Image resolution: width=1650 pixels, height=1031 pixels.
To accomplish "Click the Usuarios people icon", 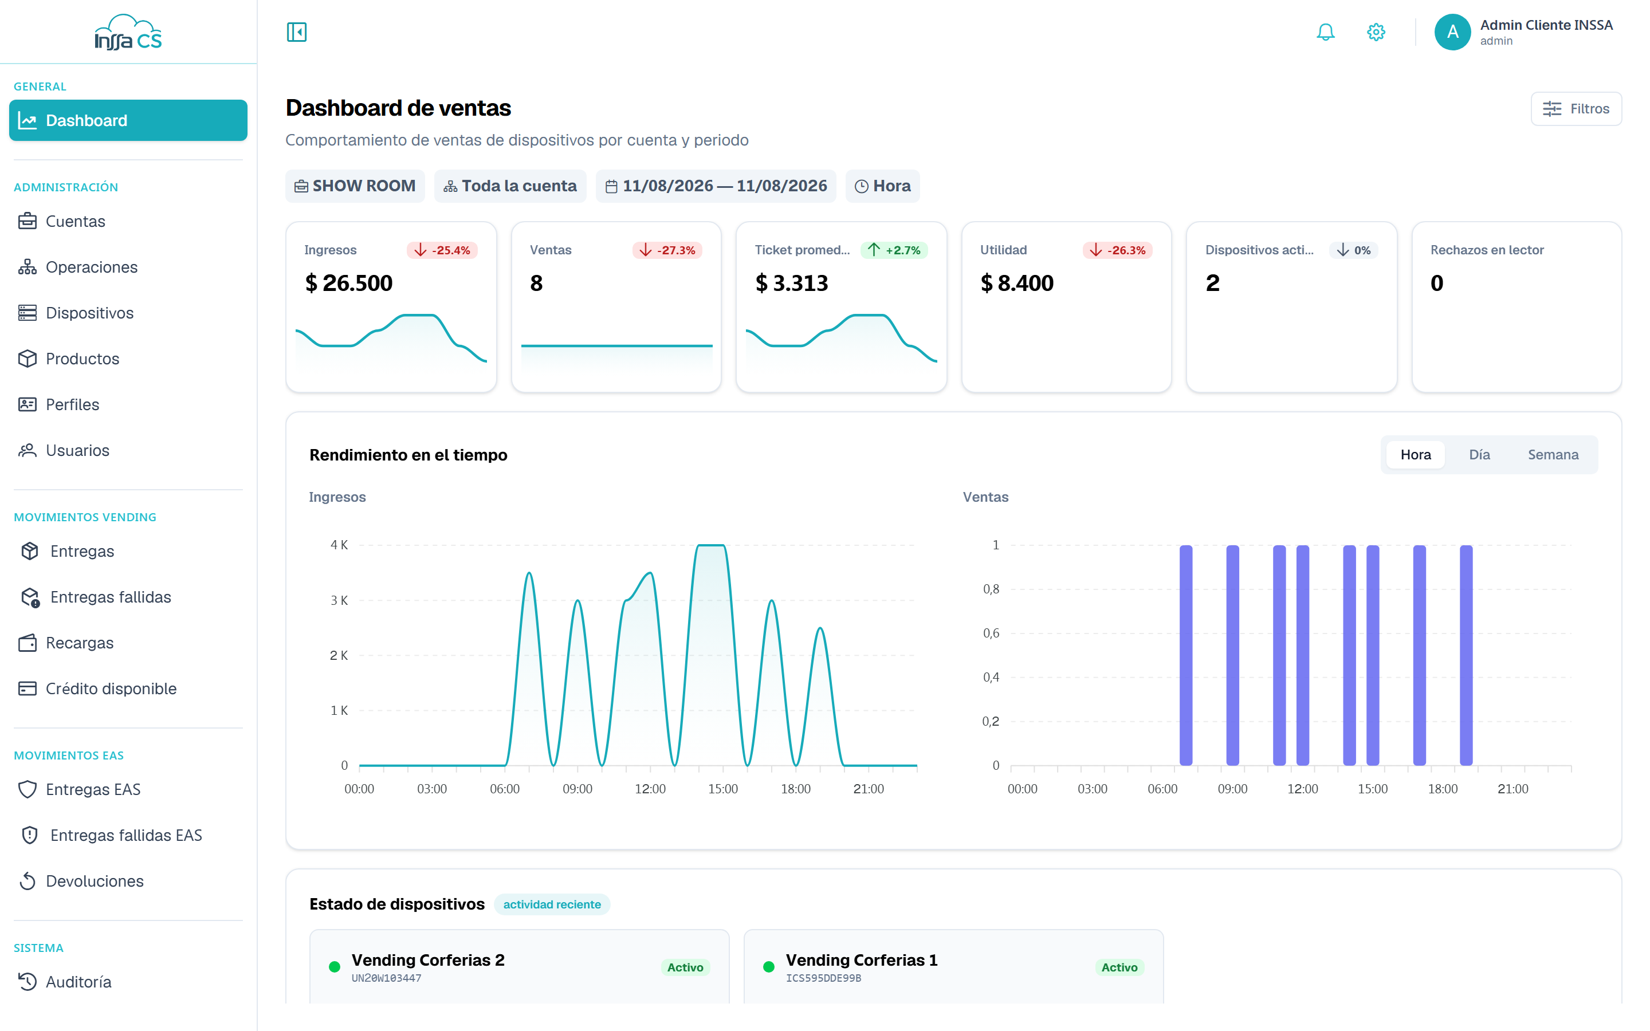I will click(27, 450).
